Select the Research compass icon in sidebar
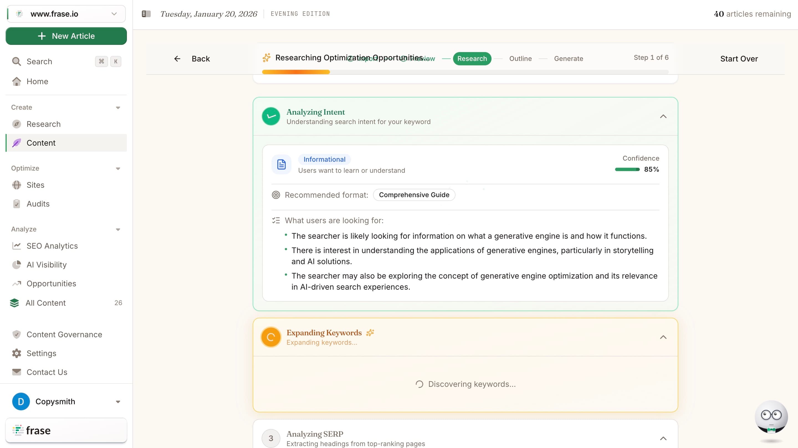The width and height of the screenshot is (798, 448). pos(17,124)
